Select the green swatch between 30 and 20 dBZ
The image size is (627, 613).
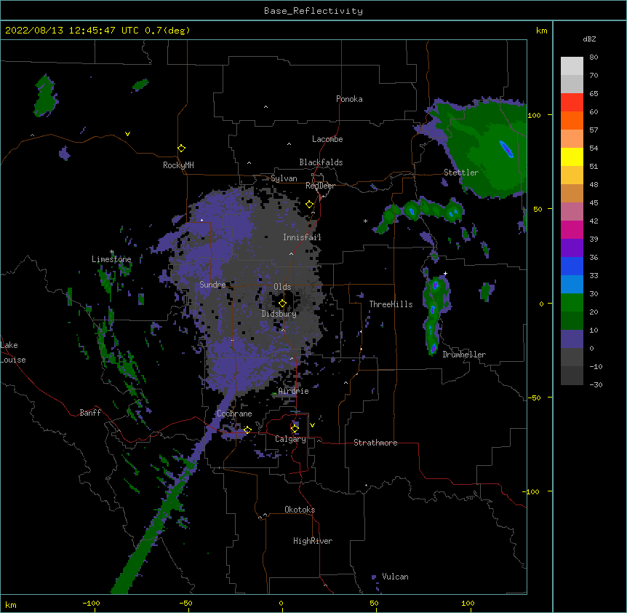(572, 303)
